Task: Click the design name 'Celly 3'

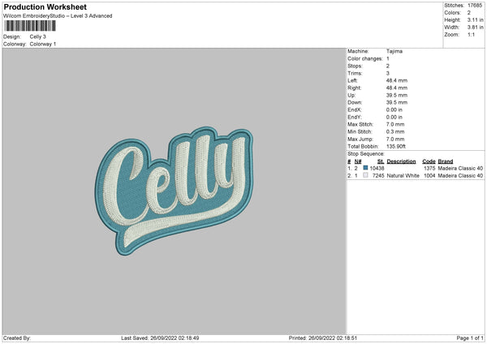Action: click(37, 37)
